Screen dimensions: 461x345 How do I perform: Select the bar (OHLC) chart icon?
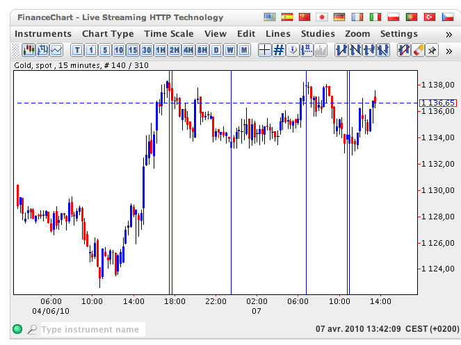coord(42,50)
